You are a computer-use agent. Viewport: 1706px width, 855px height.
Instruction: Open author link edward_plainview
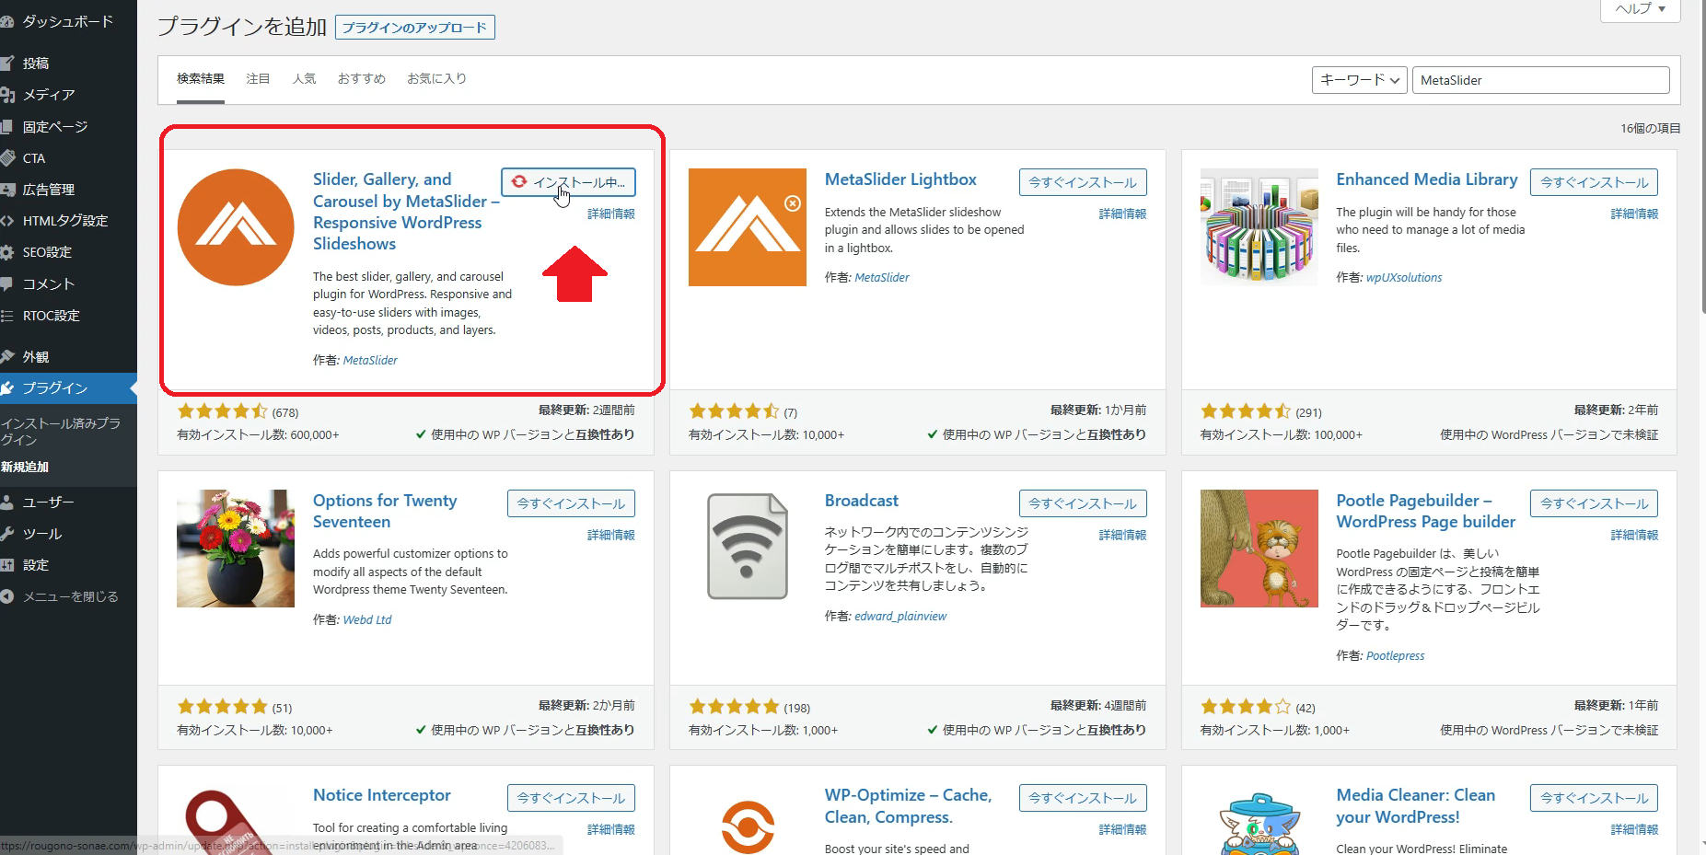tap(900, 616)
